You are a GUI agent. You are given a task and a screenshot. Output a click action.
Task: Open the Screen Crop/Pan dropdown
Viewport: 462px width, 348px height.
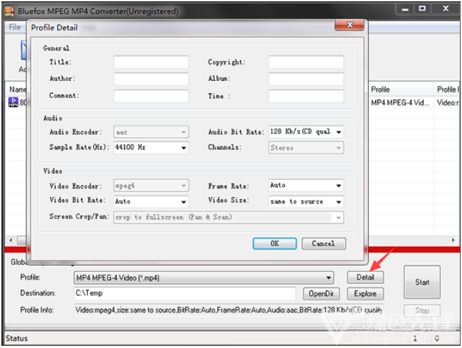[x=229, y=217]
